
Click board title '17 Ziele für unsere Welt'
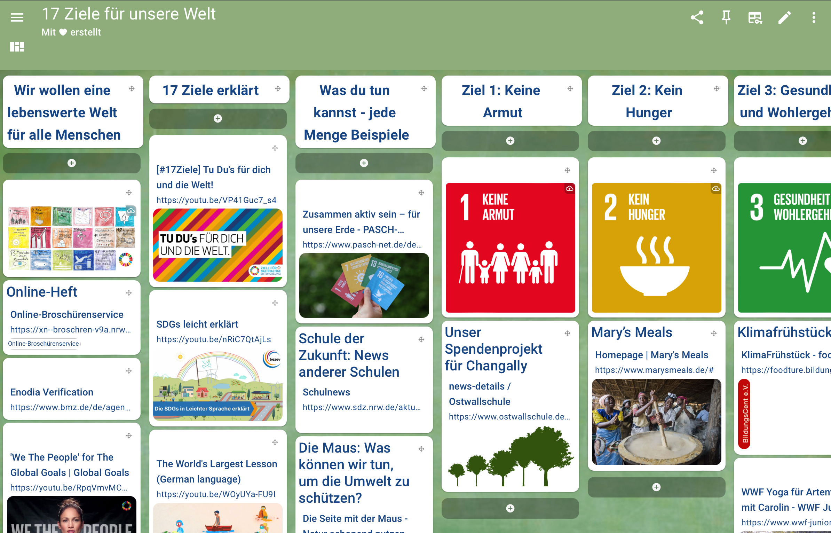[x=128, y=14]
